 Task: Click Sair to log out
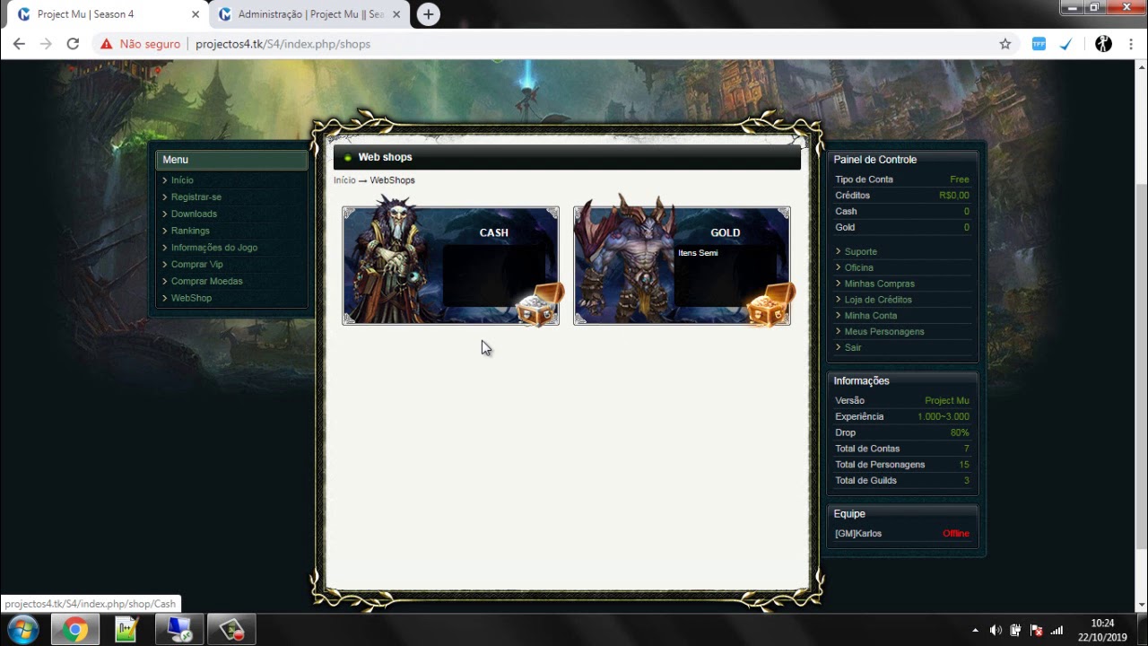pyautogui.click(x=853, y=348)
